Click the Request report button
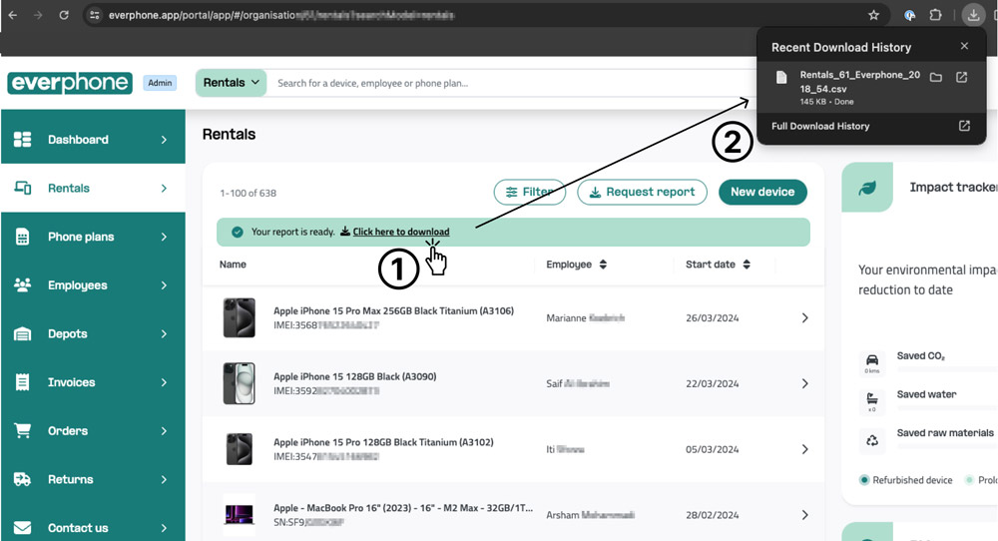The height and width of the screenshot is (541, 998). tap(642, 192)
